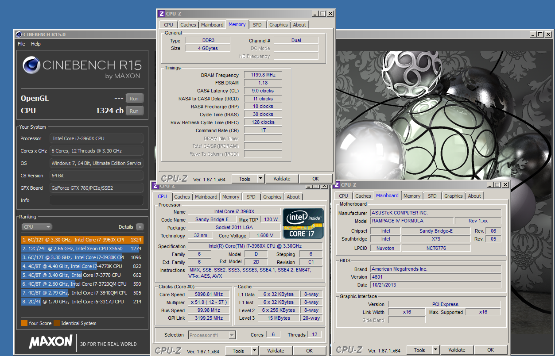Click OK in the Memory CPU-Z window

pyautogui.click(x=315, y=179)
